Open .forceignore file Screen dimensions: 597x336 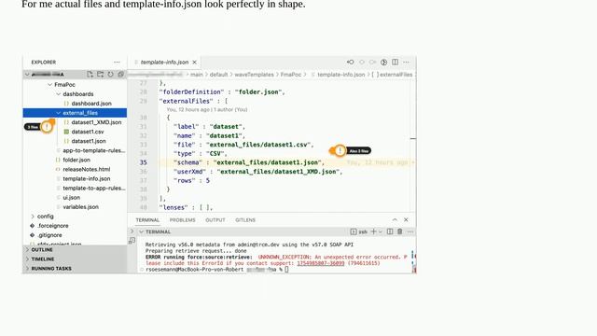pos(53,226)
